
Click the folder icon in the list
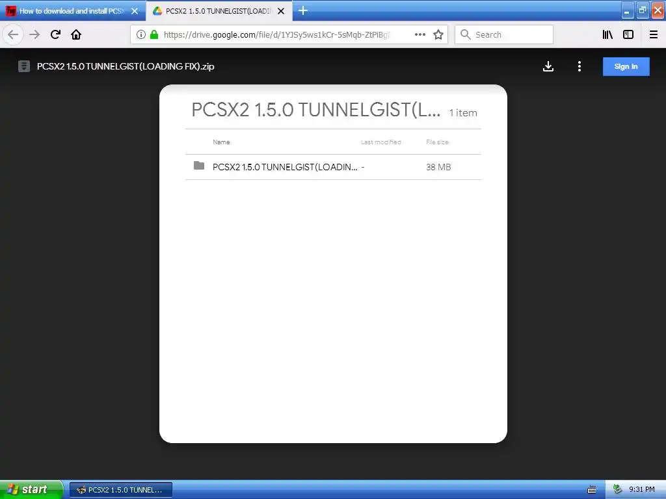point(199,166)
